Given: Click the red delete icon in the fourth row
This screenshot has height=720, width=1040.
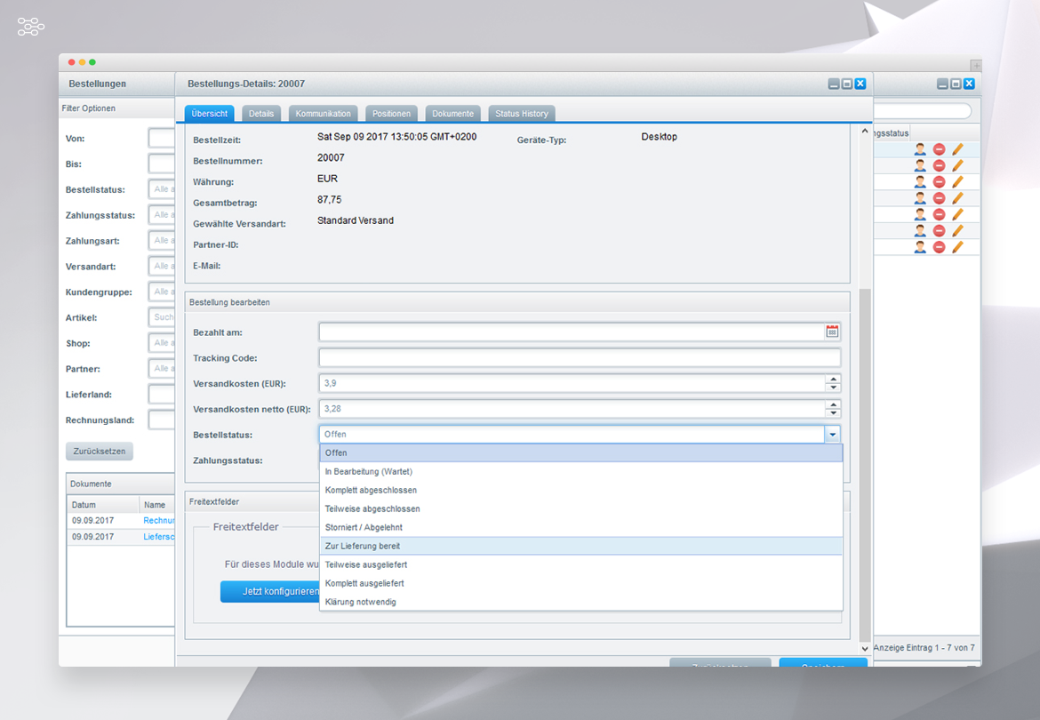Looking at the screenshot, I should 939,198.
